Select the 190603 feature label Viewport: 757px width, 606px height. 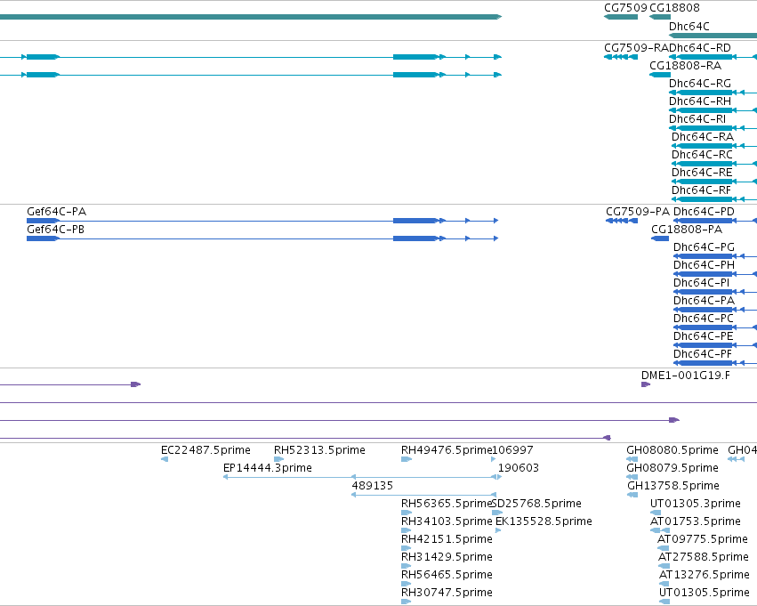(x=519, y=468)
